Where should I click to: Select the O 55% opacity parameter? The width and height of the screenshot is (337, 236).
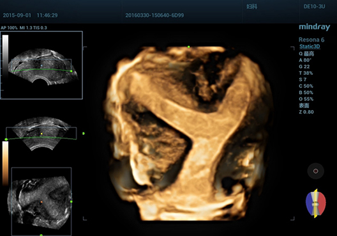[x=306, y=99]
